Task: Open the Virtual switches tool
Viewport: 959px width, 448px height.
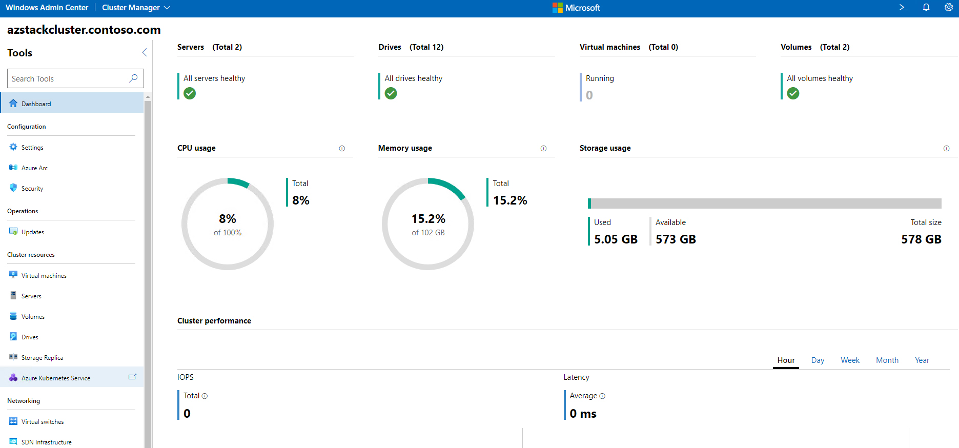Action: (72, 421)
